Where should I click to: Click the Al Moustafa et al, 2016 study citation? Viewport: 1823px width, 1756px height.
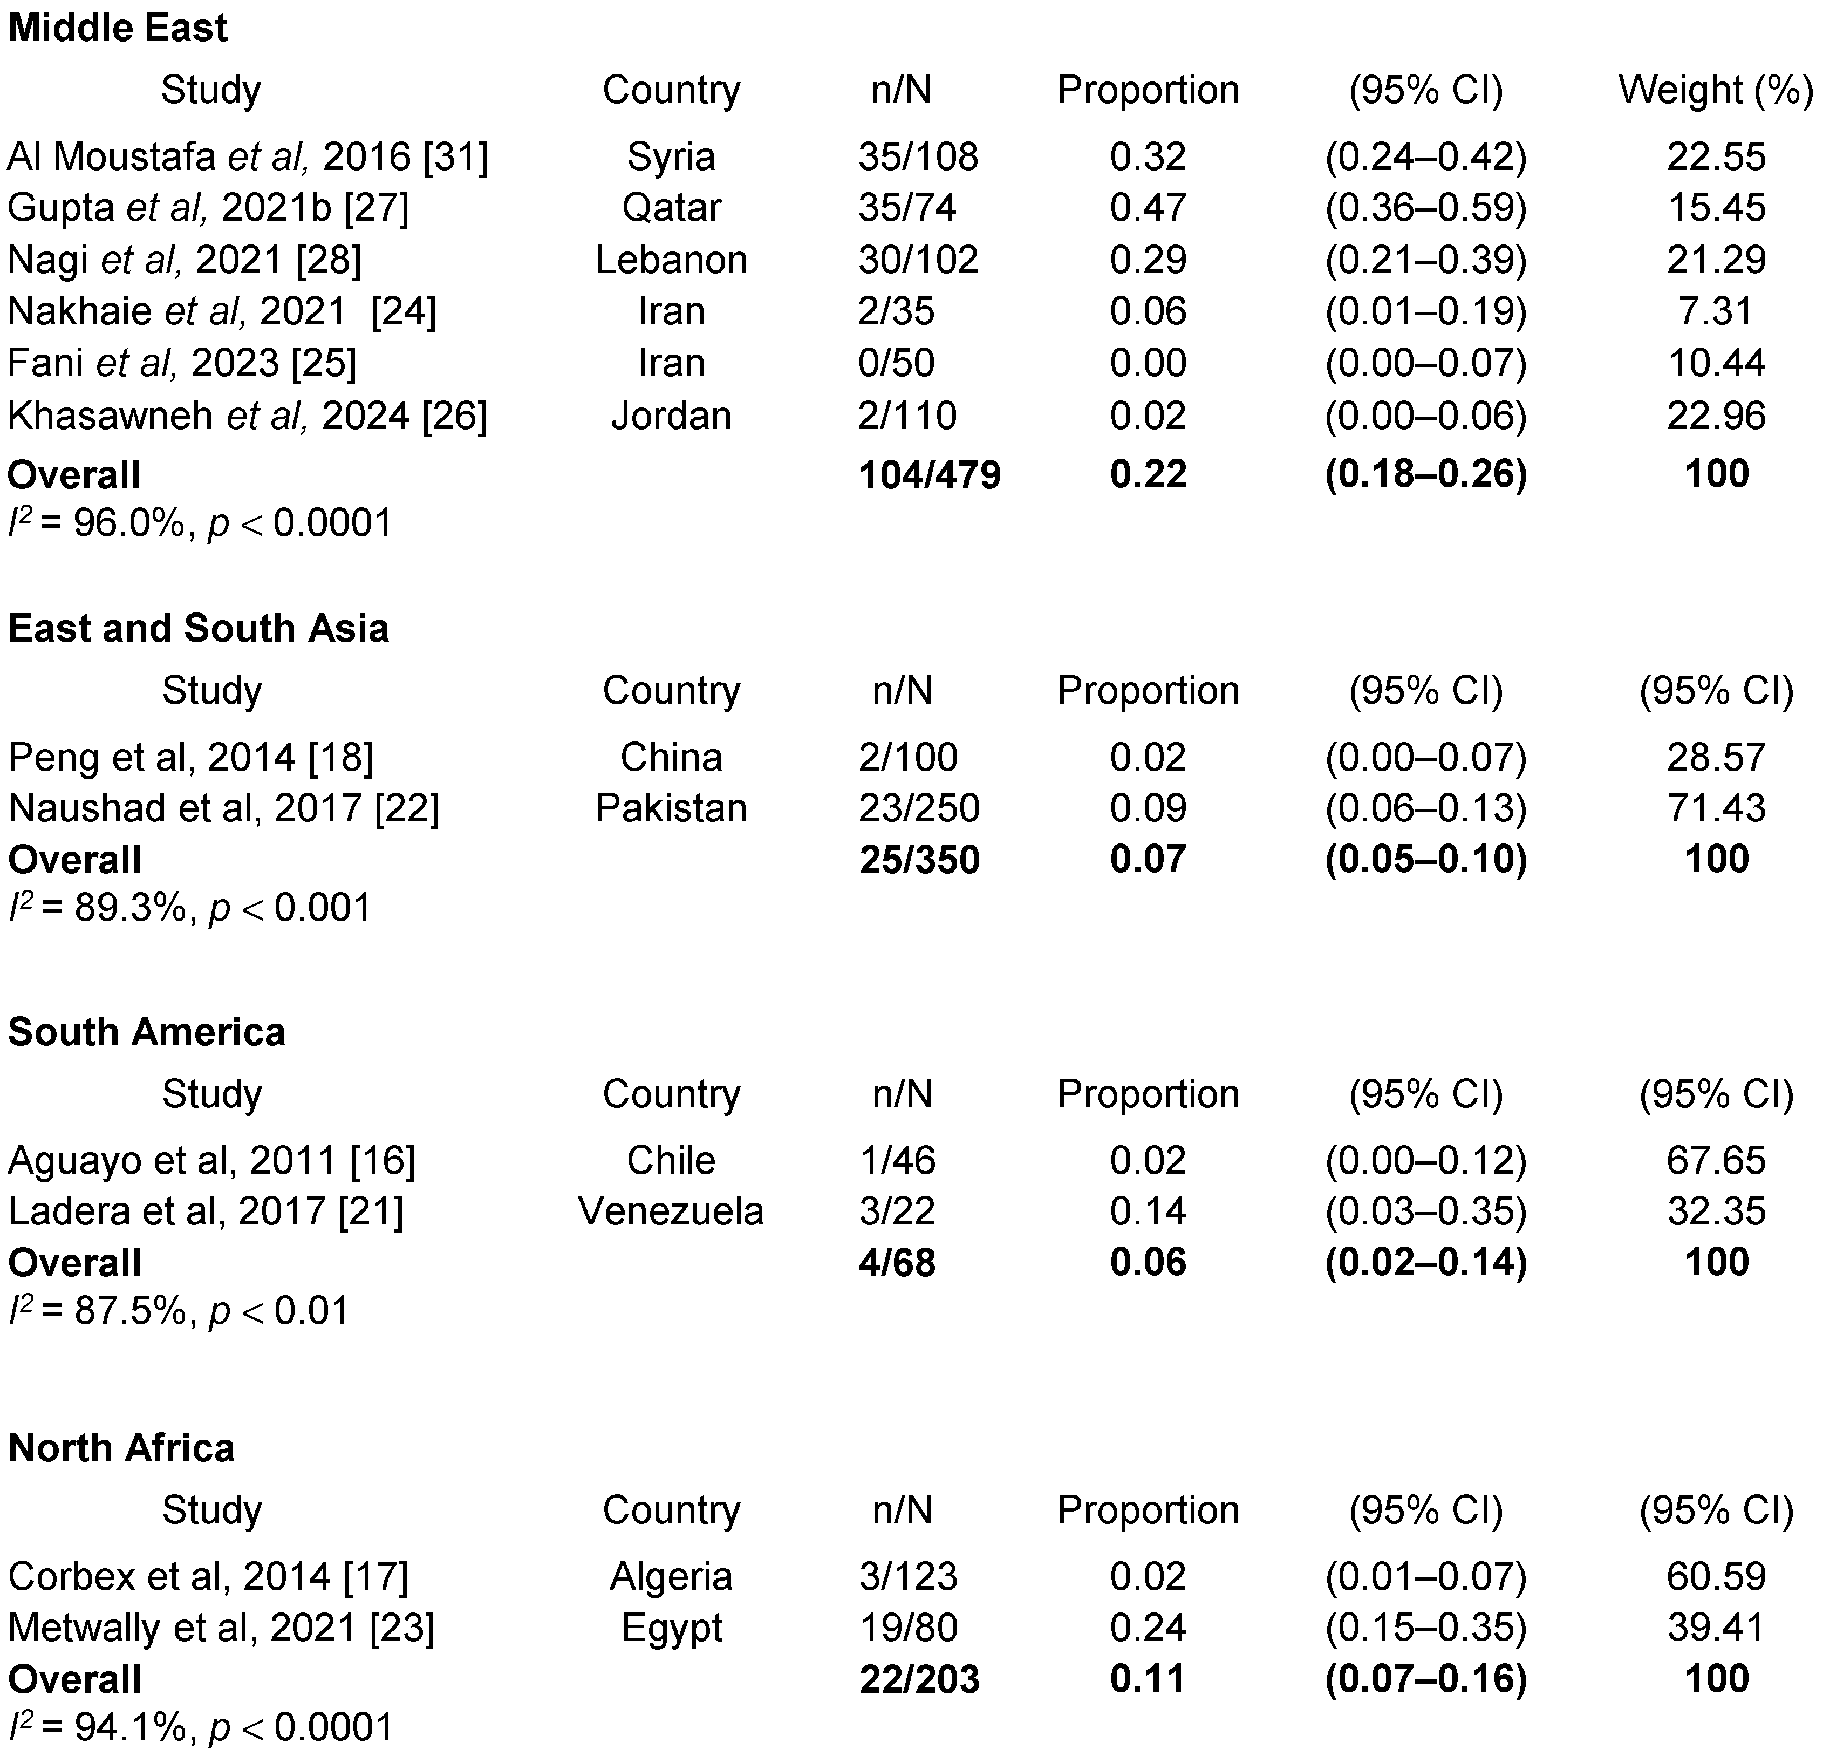(x=248, y=156)
